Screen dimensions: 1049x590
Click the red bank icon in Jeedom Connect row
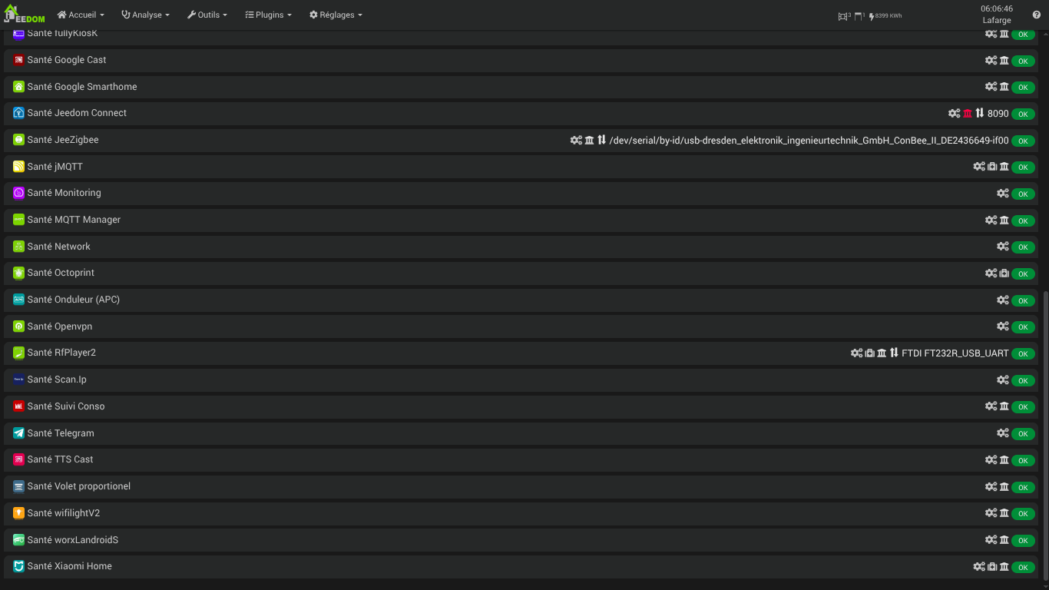pos(968,114)
